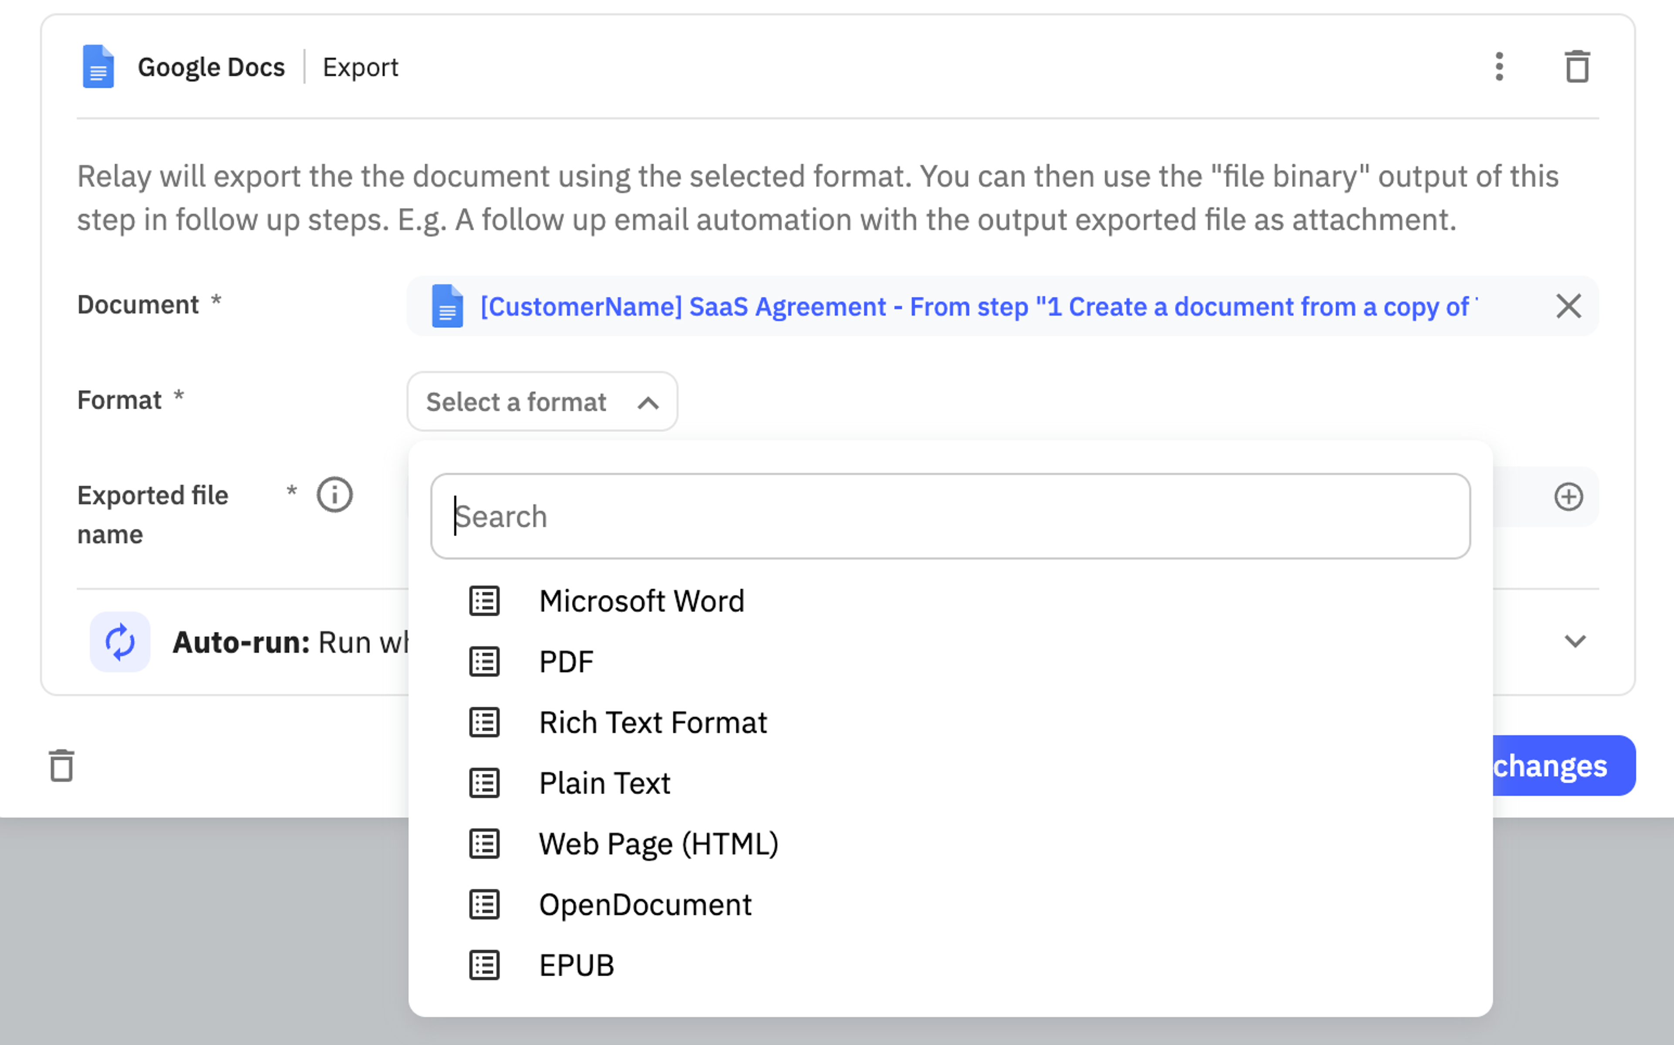The image size is (1674, 1045).
Task: Choose Web Page (HTML) format
Action: click(658, 845)
